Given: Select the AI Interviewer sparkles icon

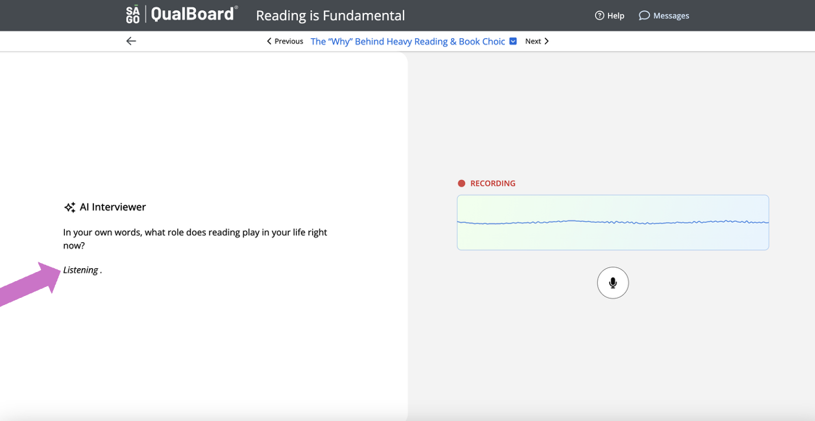Looking at the screenshot, I should [69, 207].
